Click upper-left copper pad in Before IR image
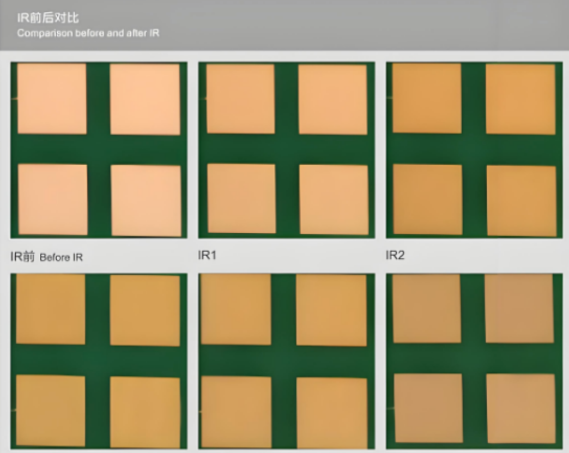This screenshot has width=569, height=453. (52, 99)
